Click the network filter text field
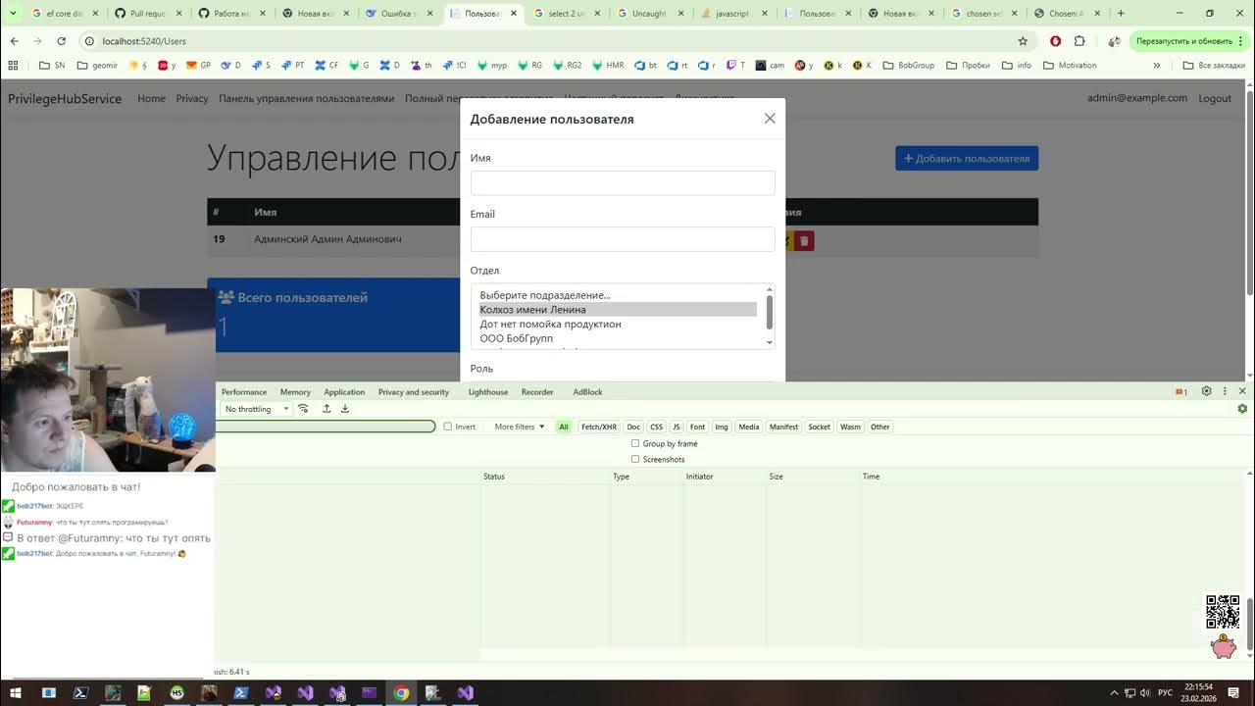Viewport: 1255px width, 706px height. pos(325,427)
